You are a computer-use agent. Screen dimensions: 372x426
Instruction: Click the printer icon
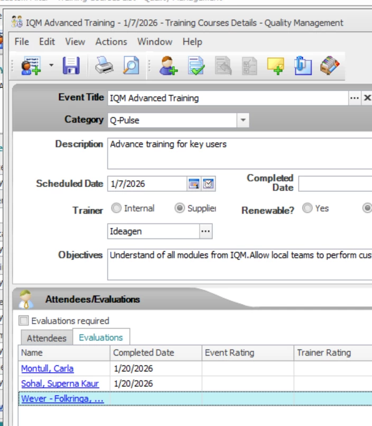pos(104,65)
